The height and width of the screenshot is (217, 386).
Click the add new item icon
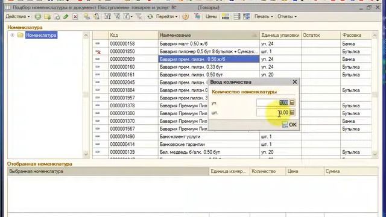pyautogui.click(x=37, y=17)
